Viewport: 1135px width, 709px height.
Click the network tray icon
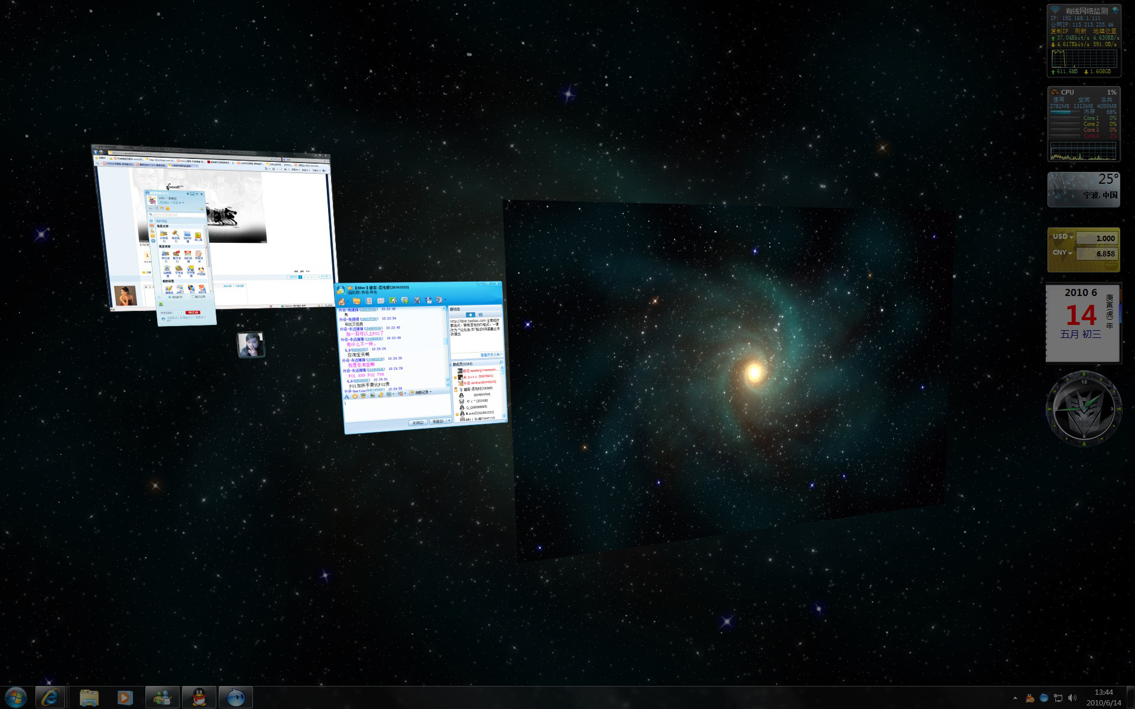pos(1058,698)
